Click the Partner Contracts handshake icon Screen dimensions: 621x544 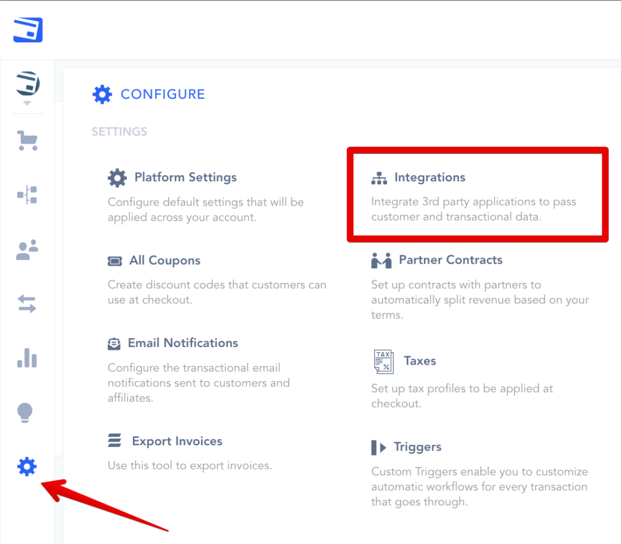coord(381,260)
